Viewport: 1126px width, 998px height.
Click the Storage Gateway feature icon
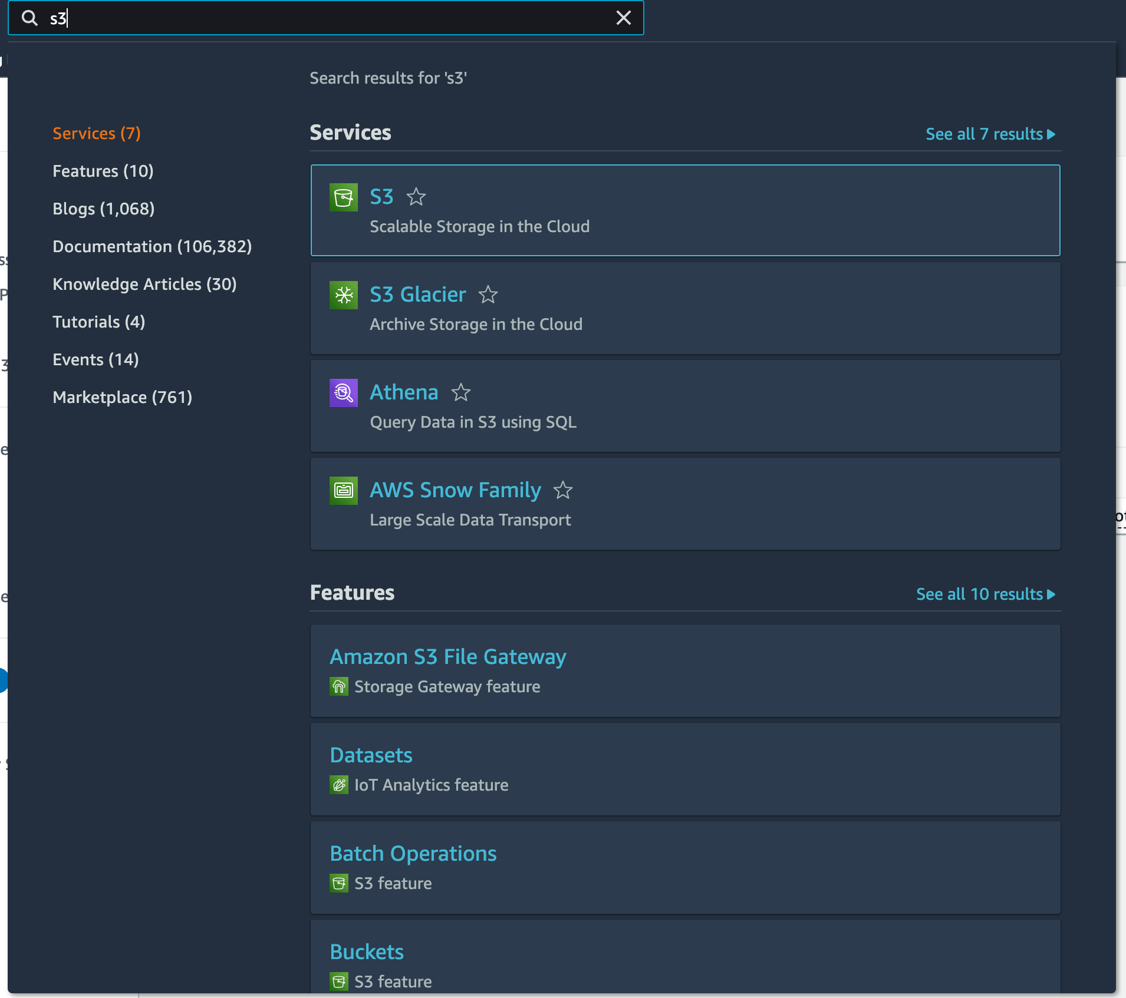pos(339,687)
